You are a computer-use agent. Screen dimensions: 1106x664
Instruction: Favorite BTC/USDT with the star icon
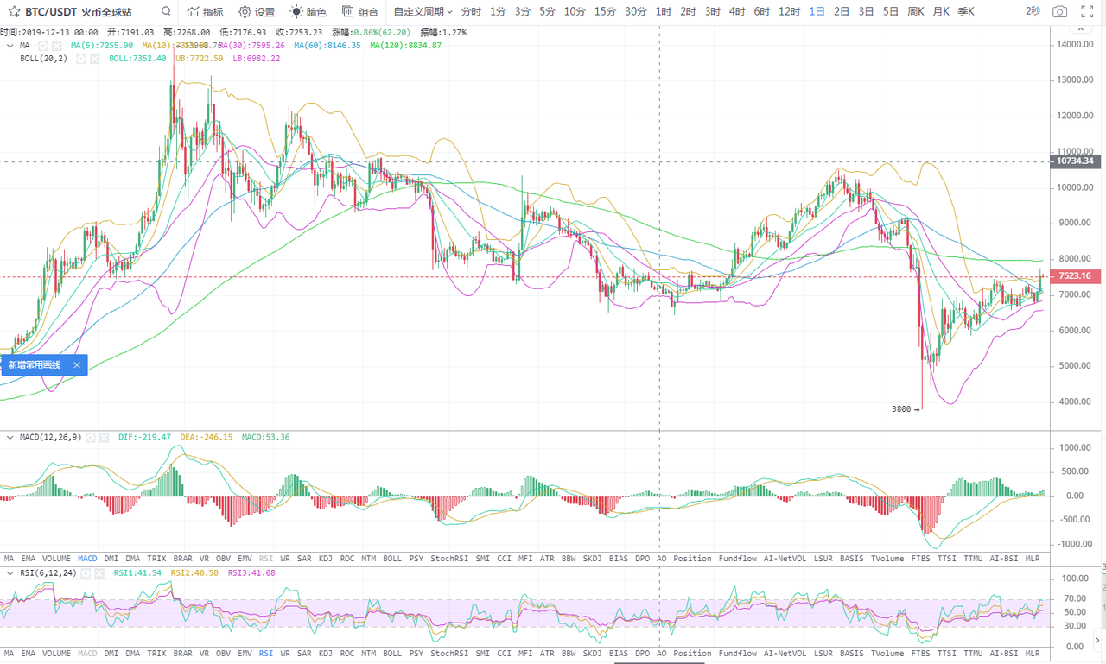tap(14, 12)
